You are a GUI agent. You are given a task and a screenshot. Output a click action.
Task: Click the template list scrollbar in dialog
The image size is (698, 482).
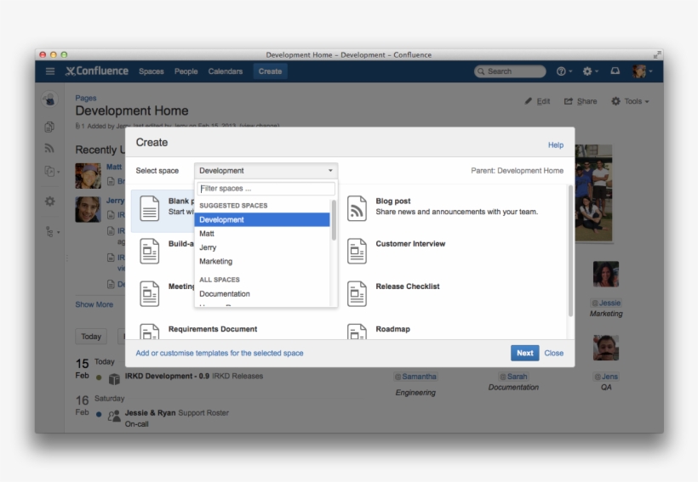point(570,252)
